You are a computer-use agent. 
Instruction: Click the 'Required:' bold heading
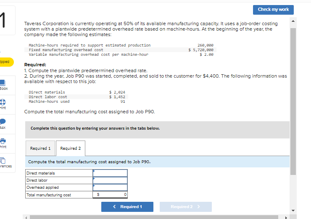click(35, 65)
